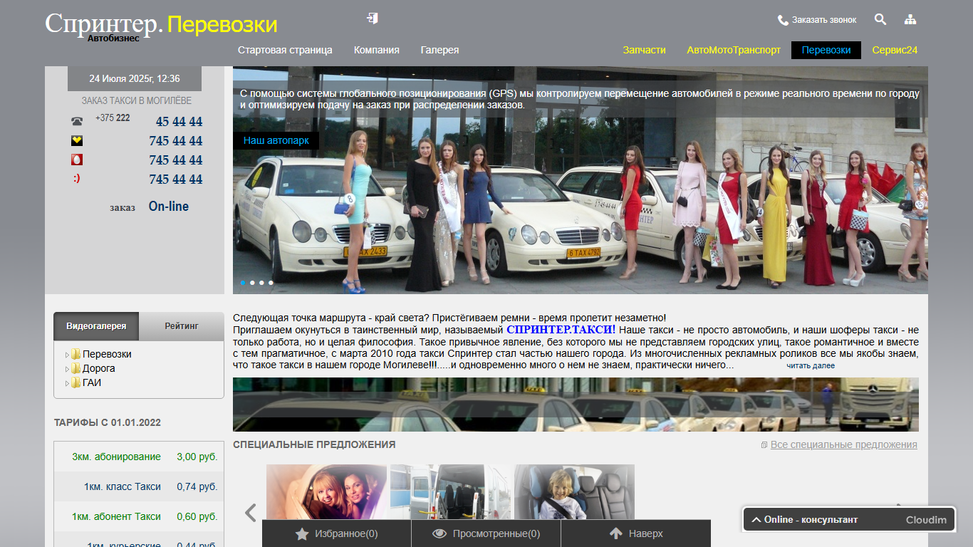
Task: Open the child car seat offer thumbnail
Action: coord(574,492)
